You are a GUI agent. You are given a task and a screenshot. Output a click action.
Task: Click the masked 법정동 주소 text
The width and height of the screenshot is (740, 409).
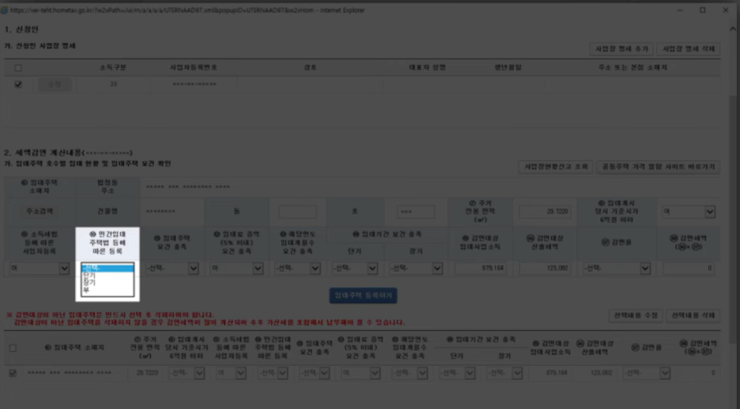pyautogui.click(x=188, y=187)
